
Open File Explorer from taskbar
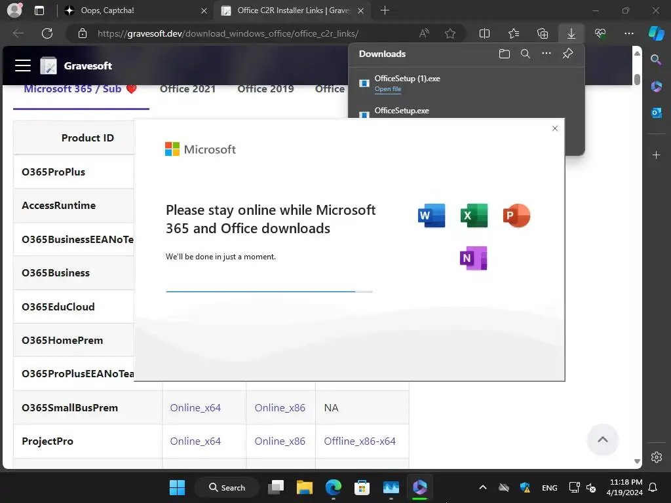(305, 487)
